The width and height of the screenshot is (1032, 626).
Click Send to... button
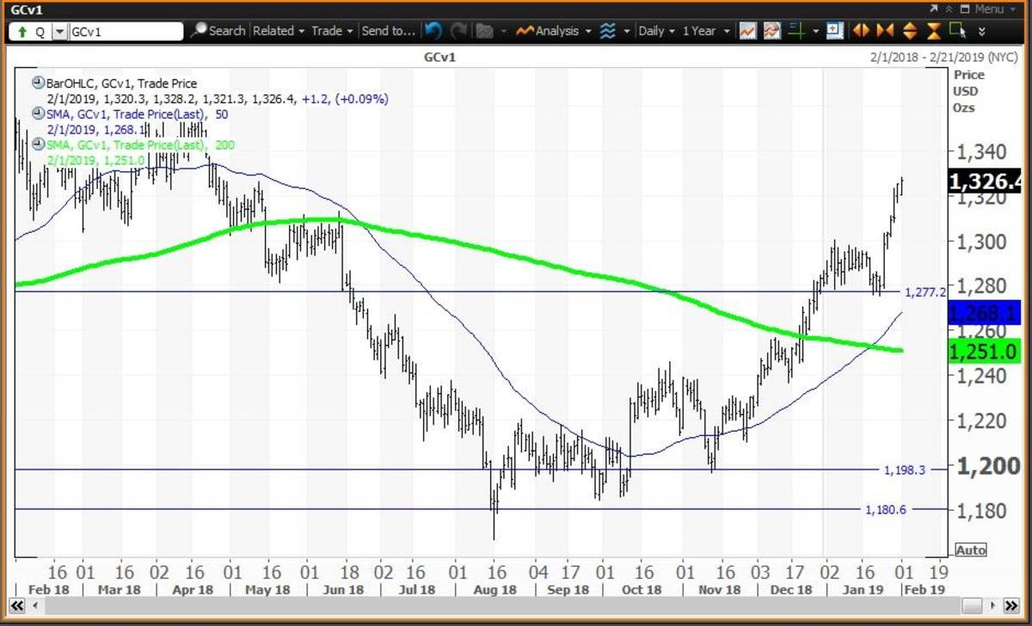388,31
